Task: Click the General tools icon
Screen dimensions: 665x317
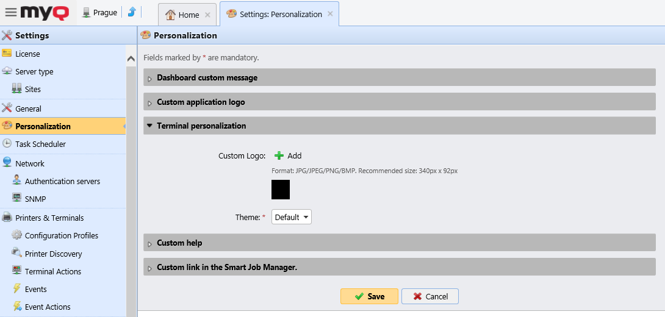Action: coord(7,108)
